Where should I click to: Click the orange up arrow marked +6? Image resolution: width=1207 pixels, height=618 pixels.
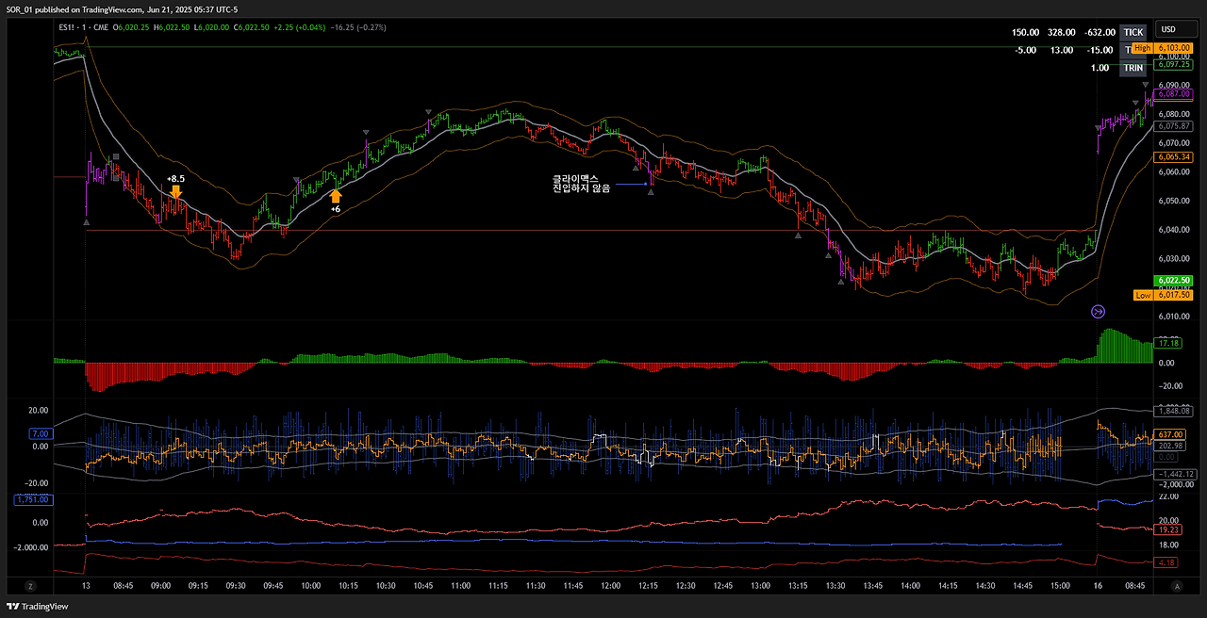[x=335, y=196]
